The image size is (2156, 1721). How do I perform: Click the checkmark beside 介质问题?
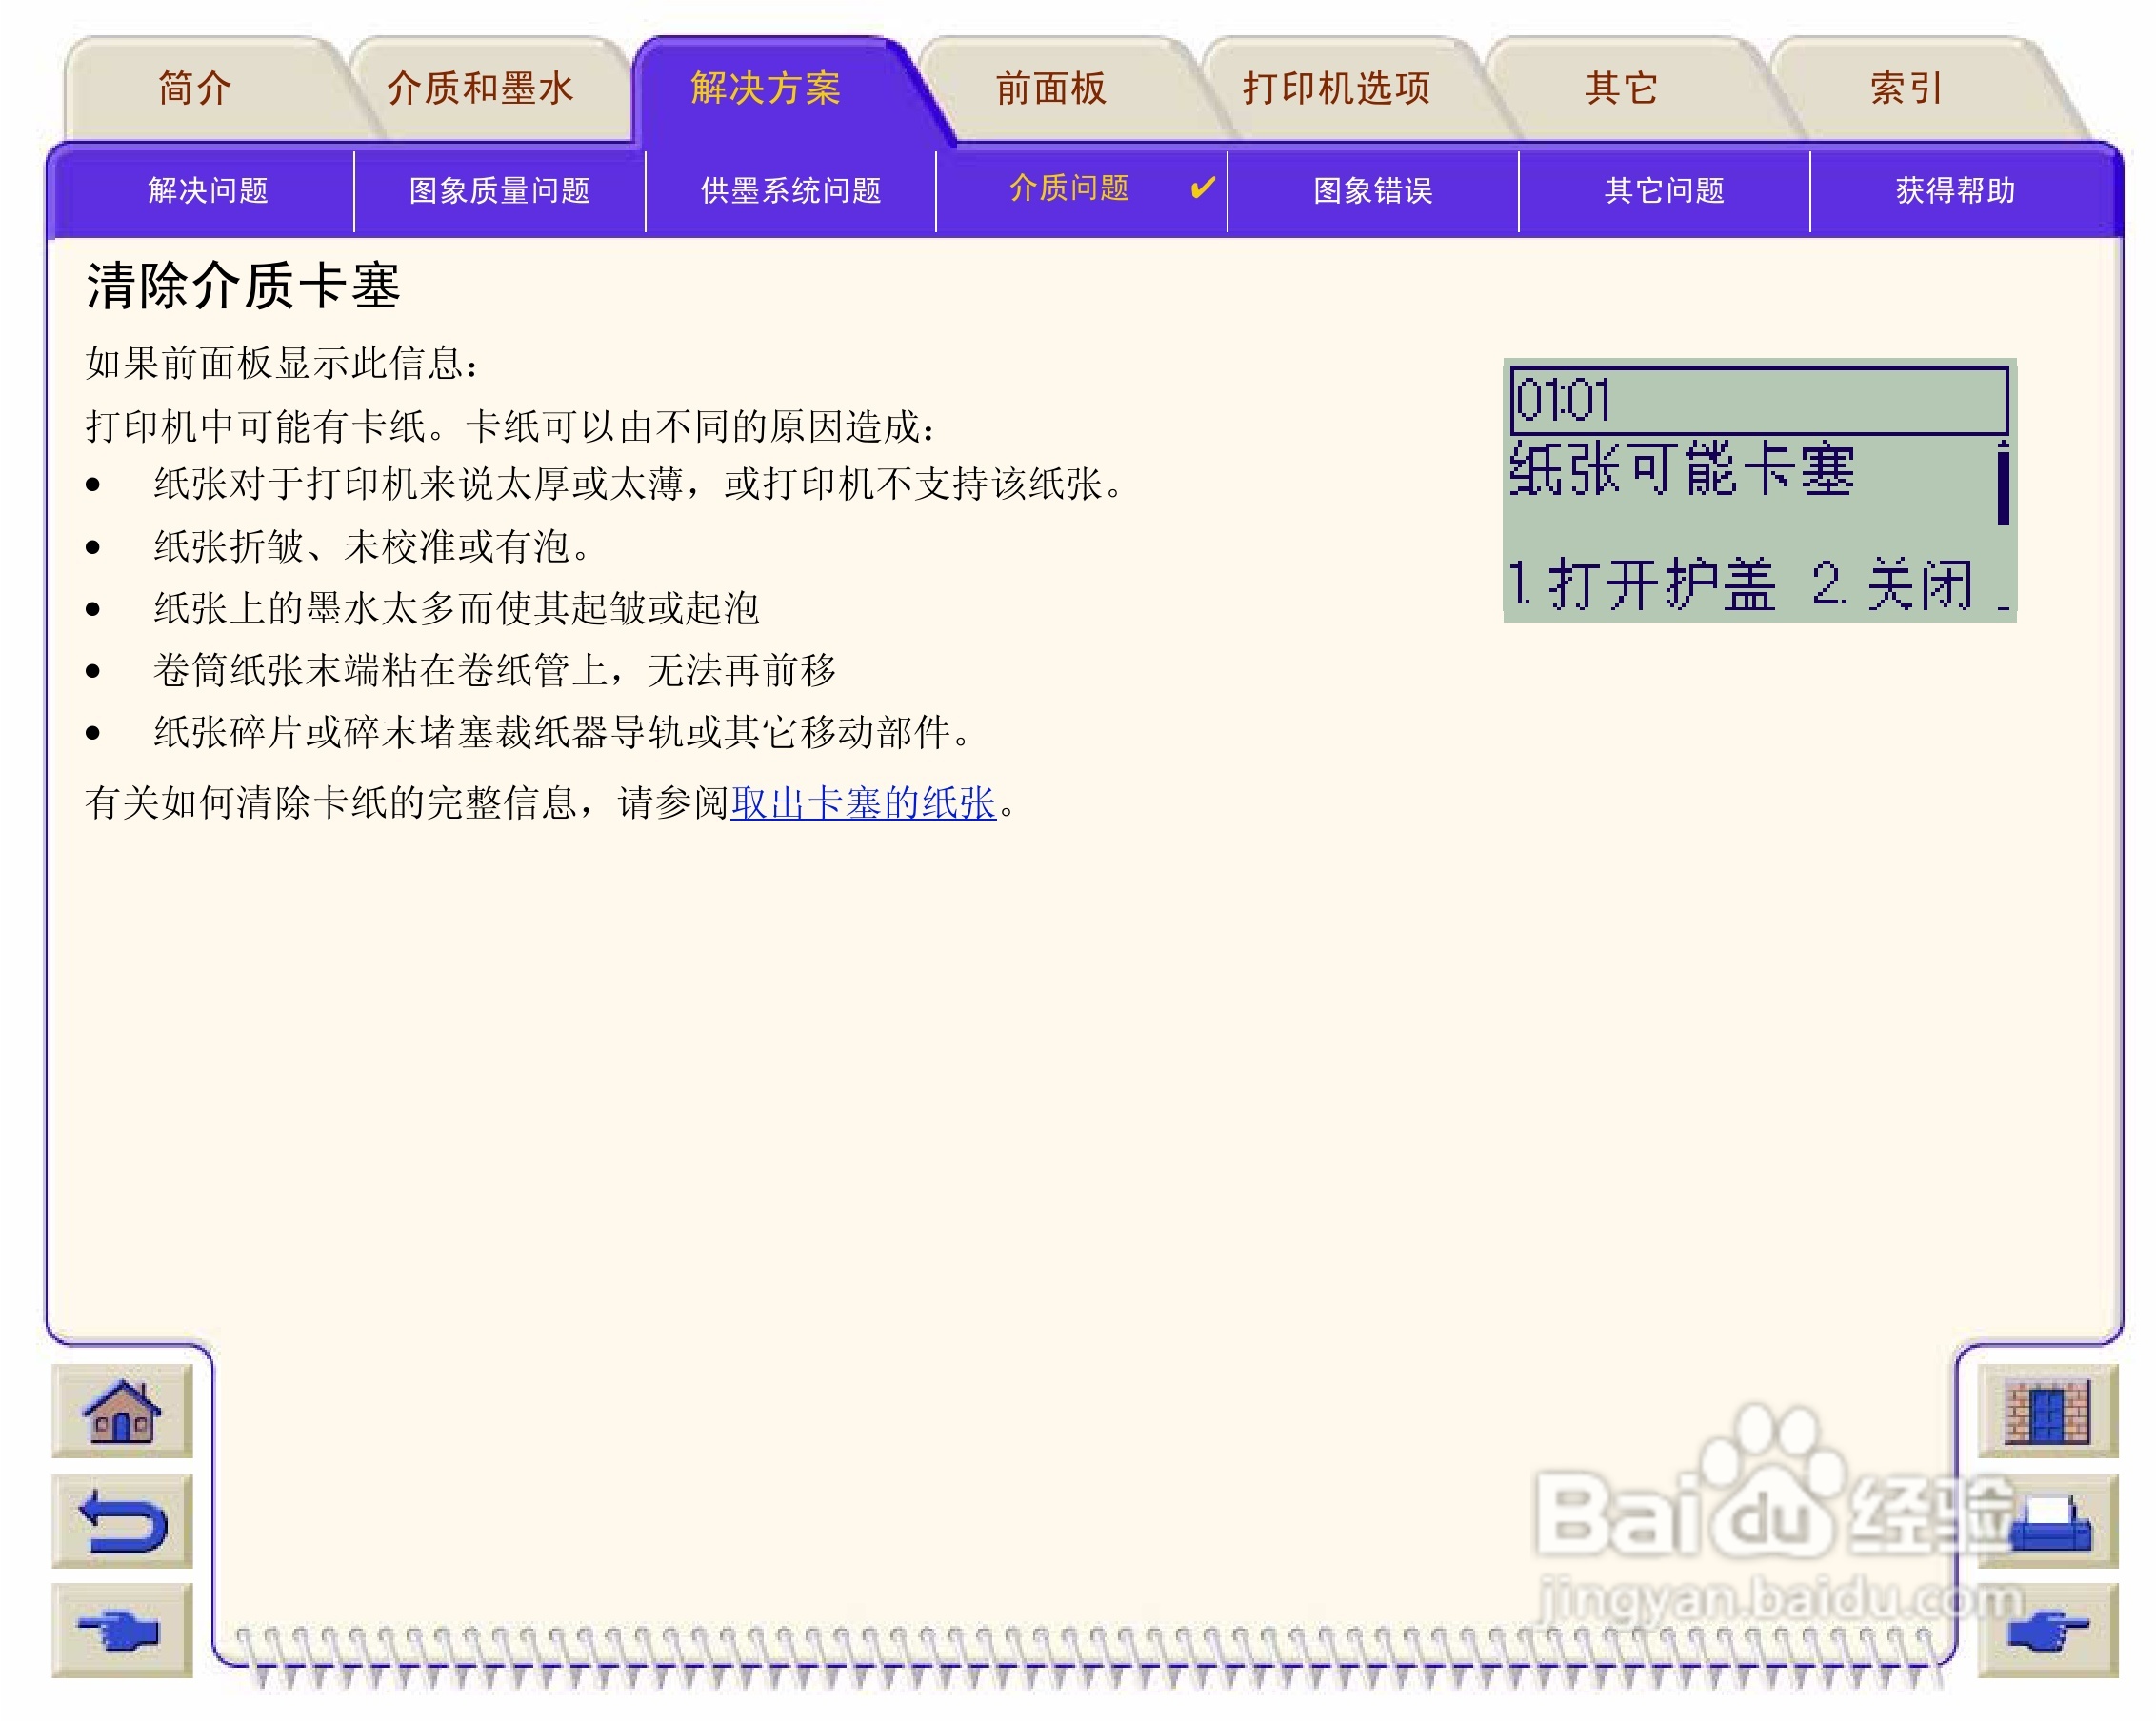coord(1202,188)
